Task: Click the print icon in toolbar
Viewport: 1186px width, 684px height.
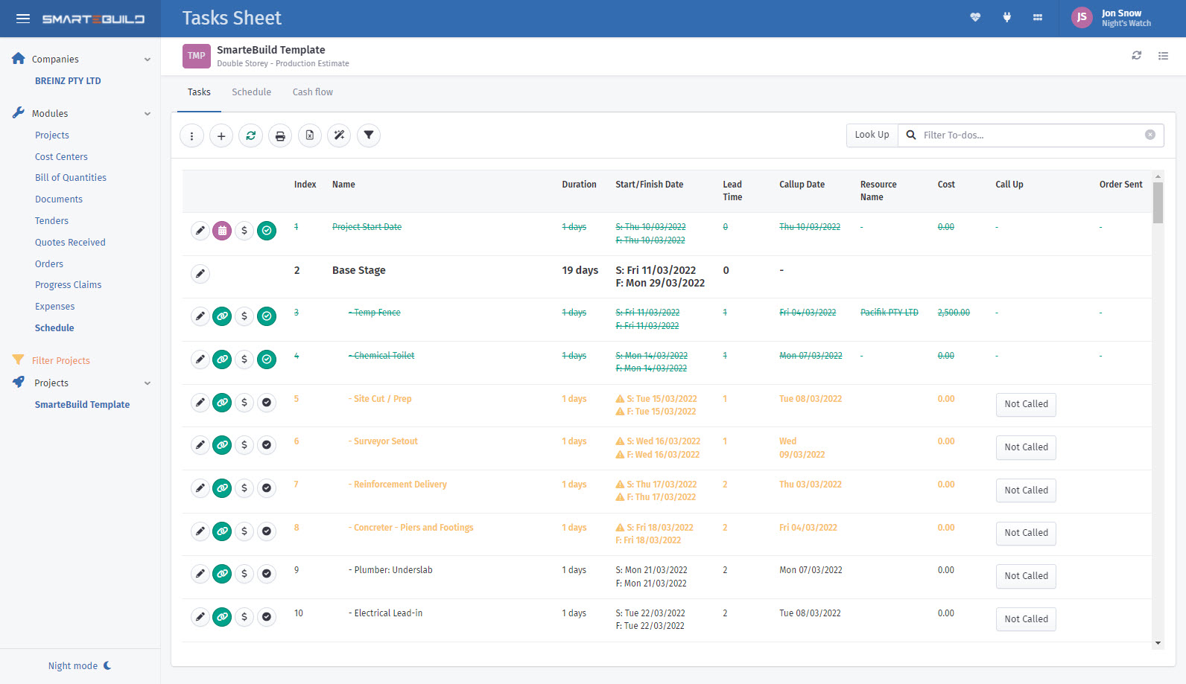Action: click(280, 135)
